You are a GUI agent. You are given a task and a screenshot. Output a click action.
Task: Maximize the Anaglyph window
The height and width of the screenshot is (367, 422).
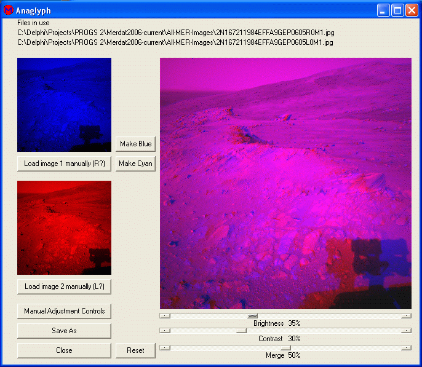pos(397,10)
